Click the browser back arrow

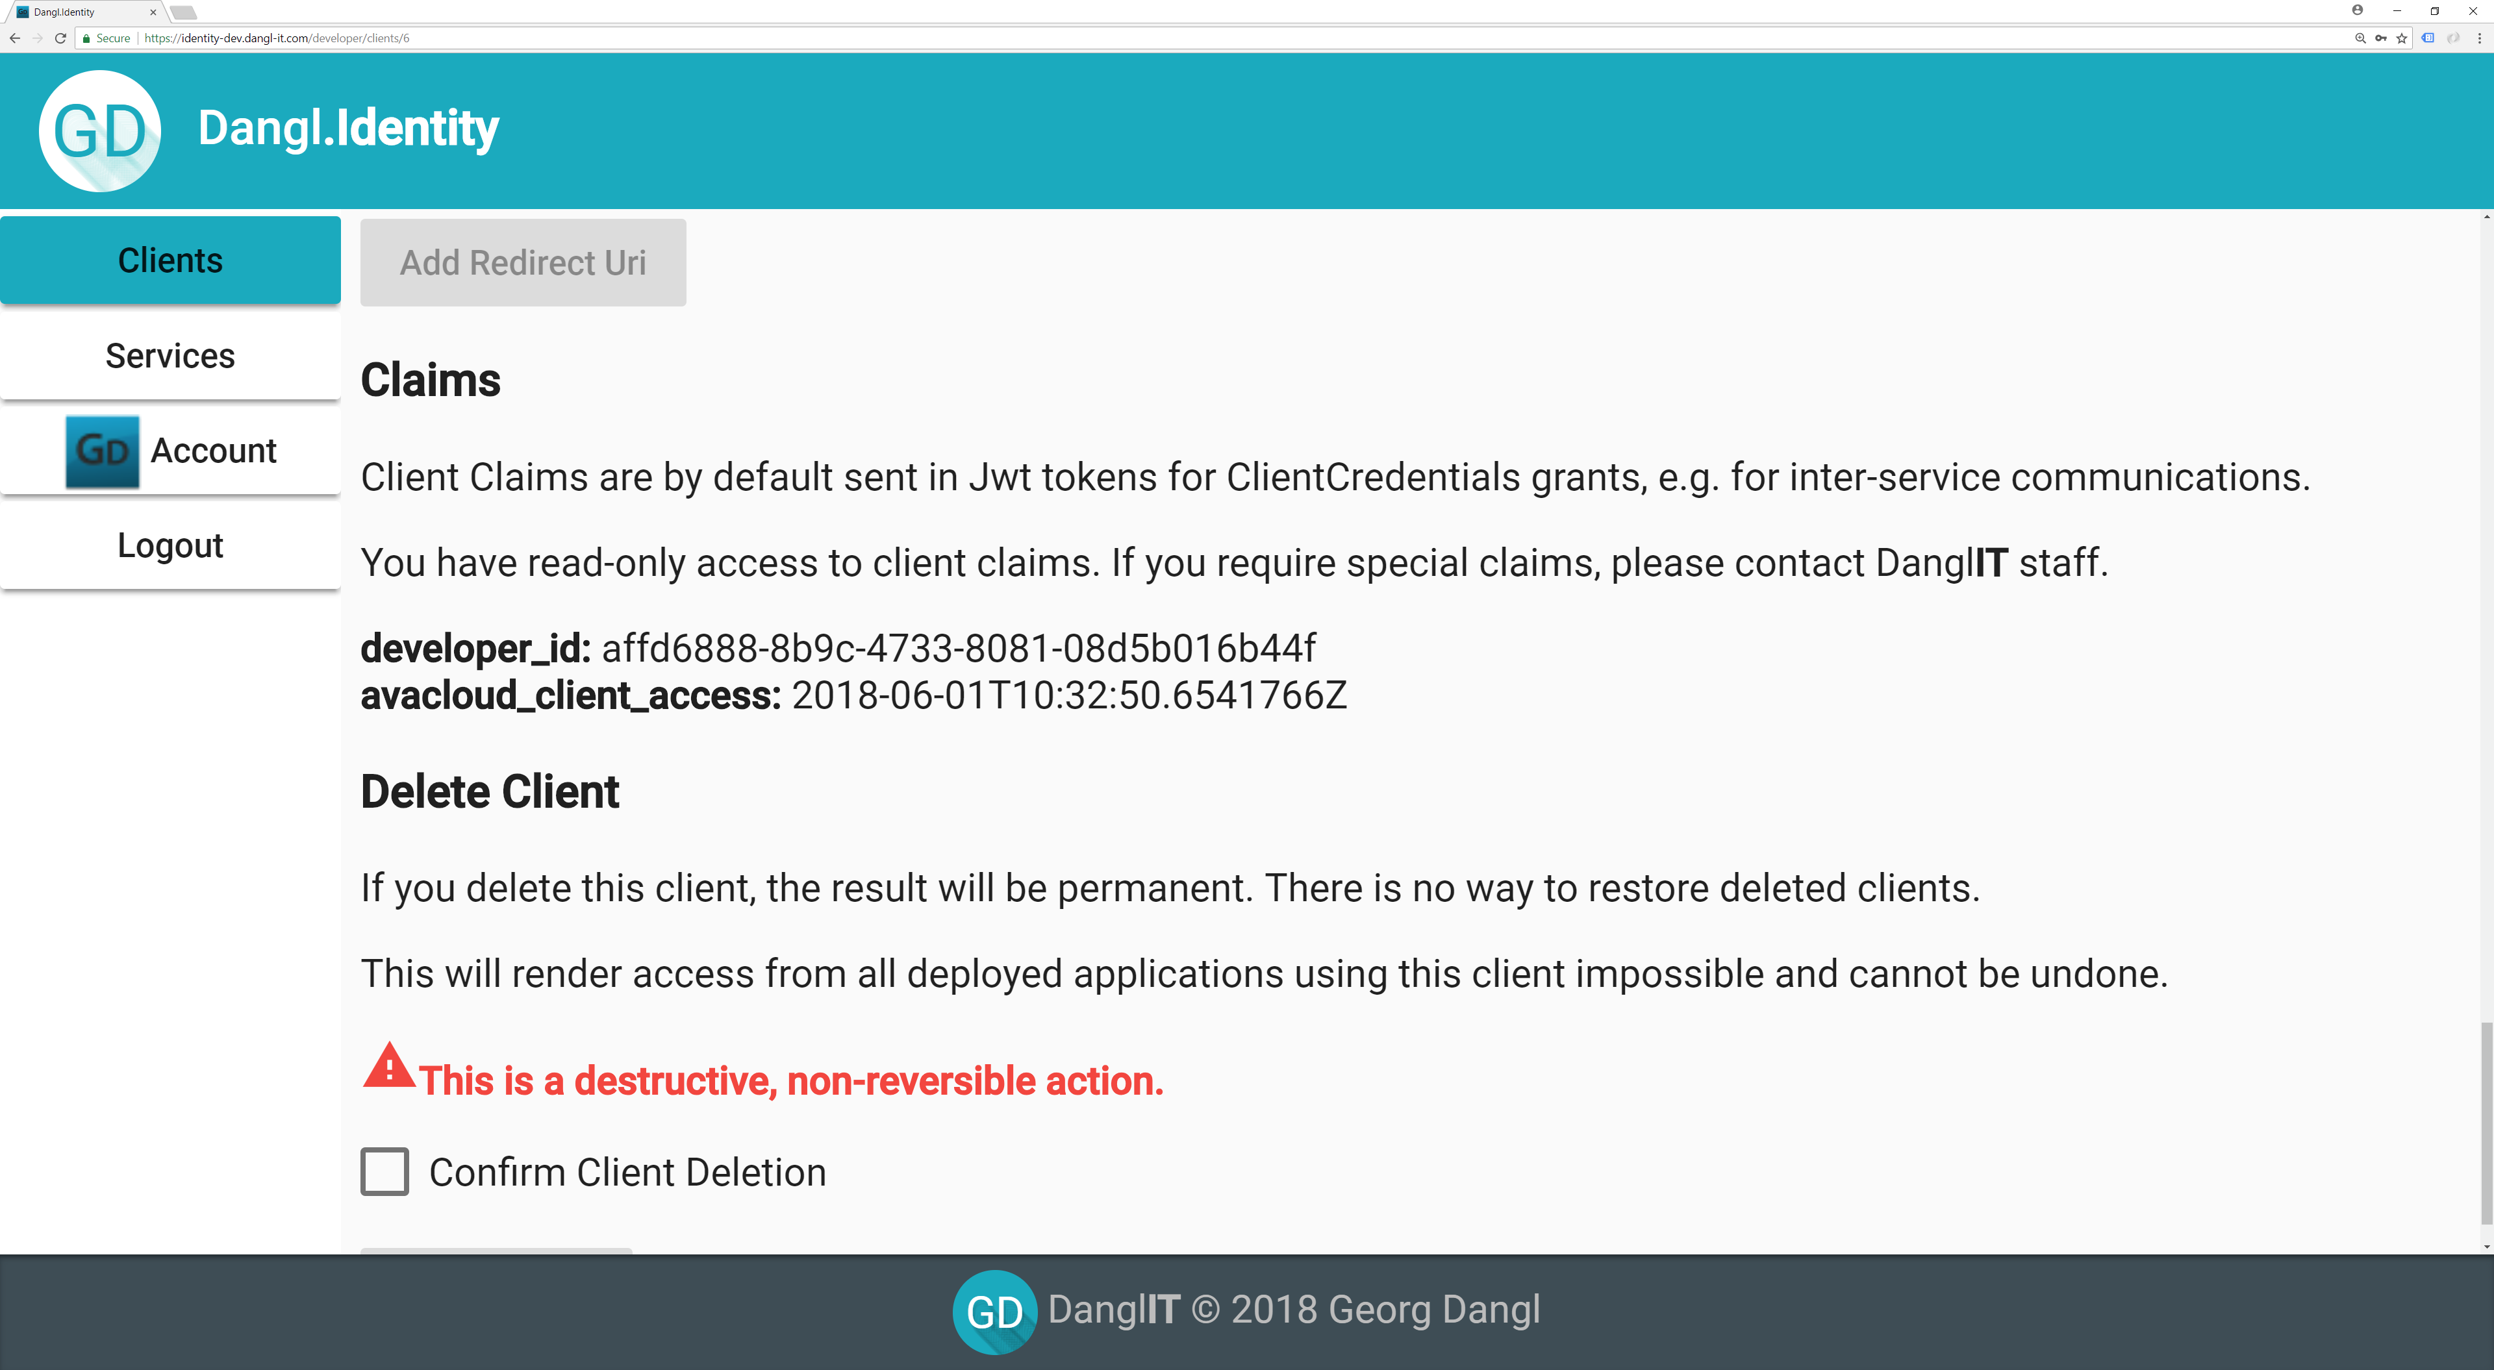pos(14,39)
